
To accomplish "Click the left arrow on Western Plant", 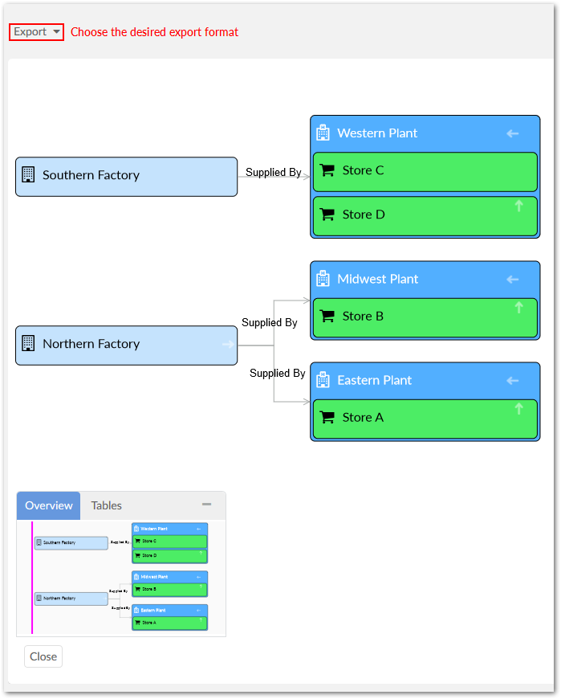I will coord(513,133).
